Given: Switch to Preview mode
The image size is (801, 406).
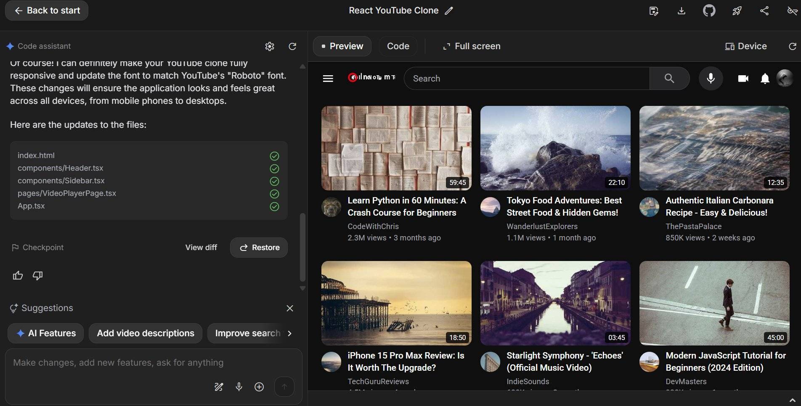Looking at the screenshot, I should click(x=342, y=46).
